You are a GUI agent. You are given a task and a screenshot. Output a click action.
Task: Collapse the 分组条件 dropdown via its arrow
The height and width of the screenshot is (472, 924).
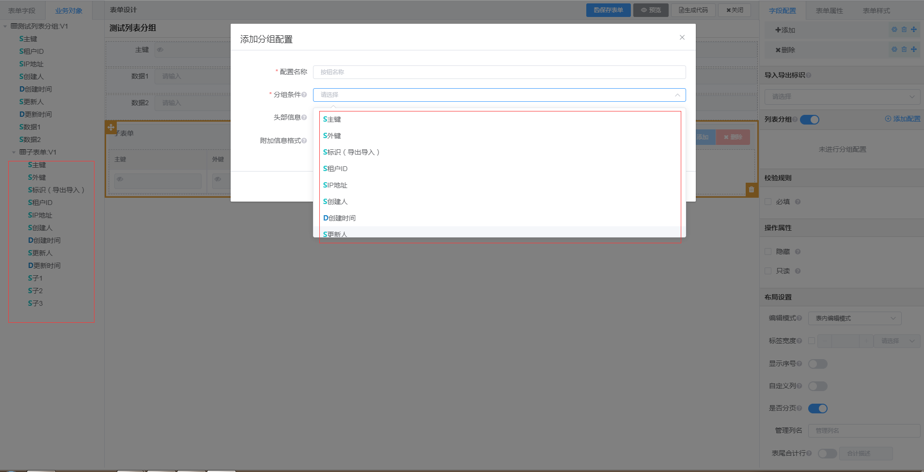[x=677, y=95]
